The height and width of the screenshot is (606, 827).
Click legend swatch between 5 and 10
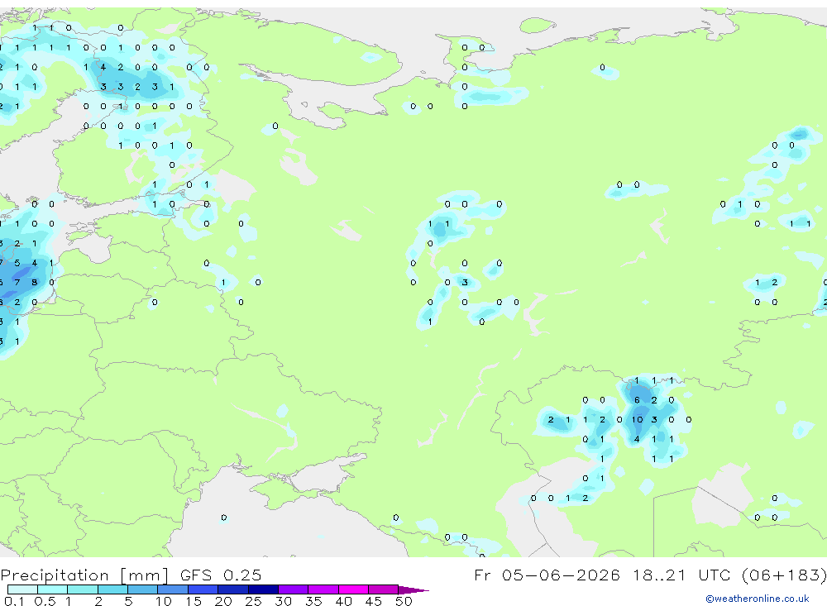pyautogui.click(x=143, y=589)
